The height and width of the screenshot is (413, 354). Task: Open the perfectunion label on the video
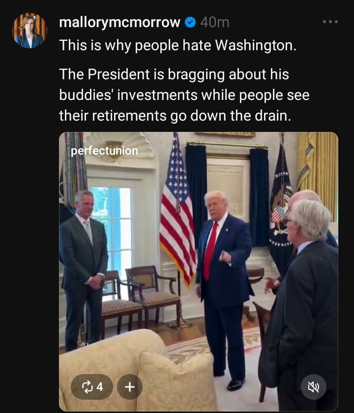click(x=104, y=151)
